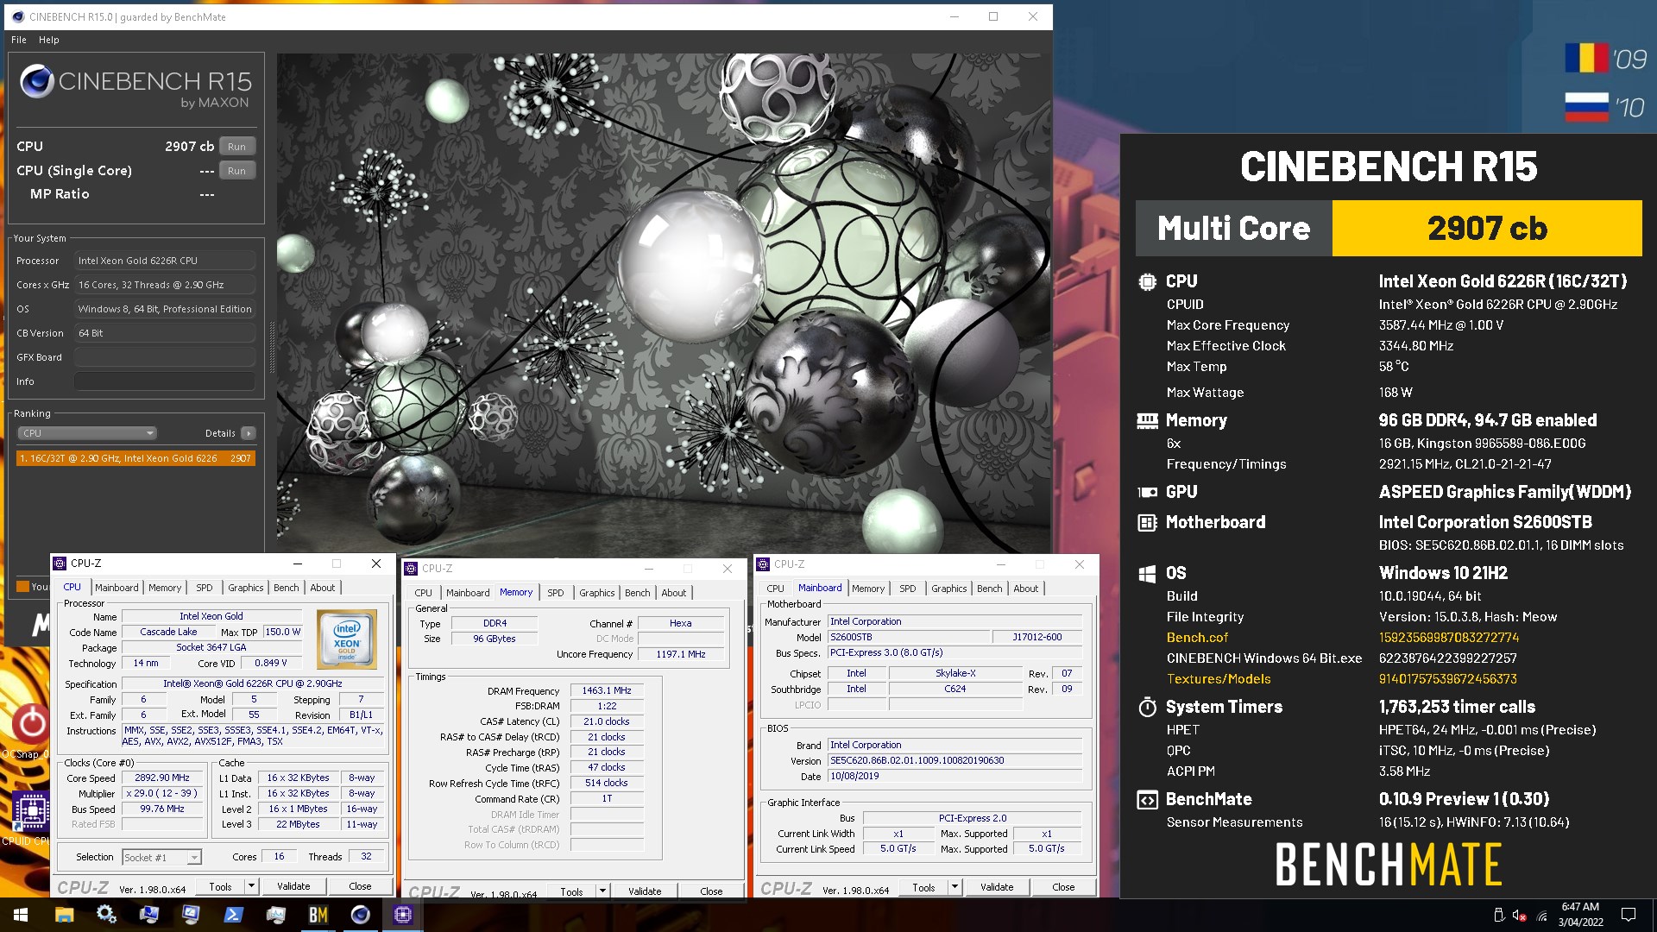This screenshot has width=1657, height=932.
Task: Click the Info text field in Cinebench
Action: click(165, 381)
